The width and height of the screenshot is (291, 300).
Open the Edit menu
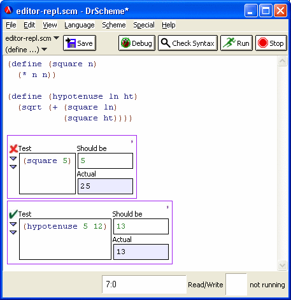[x=29, y=25]
